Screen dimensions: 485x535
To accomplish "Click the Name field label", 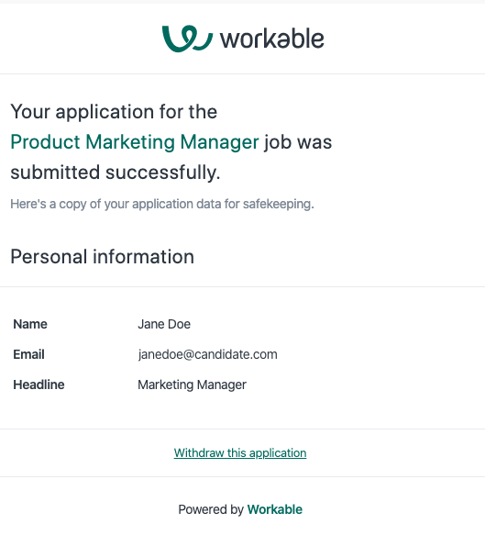I will click(30, 324).
